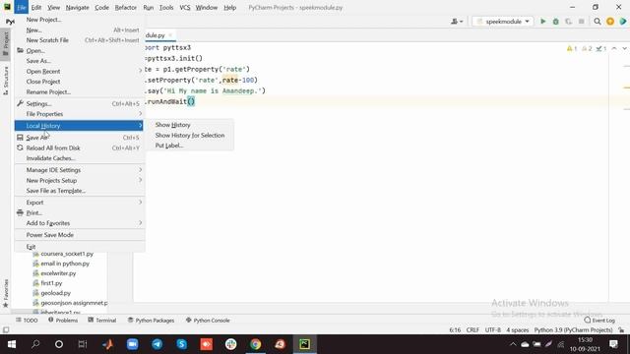Open the Problems tool window

click(63, 321)
